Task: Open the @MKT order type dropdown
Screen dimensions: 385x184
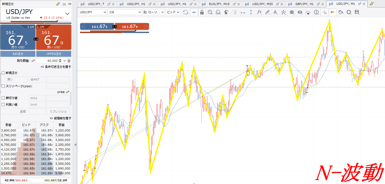Action: point(37,79)
